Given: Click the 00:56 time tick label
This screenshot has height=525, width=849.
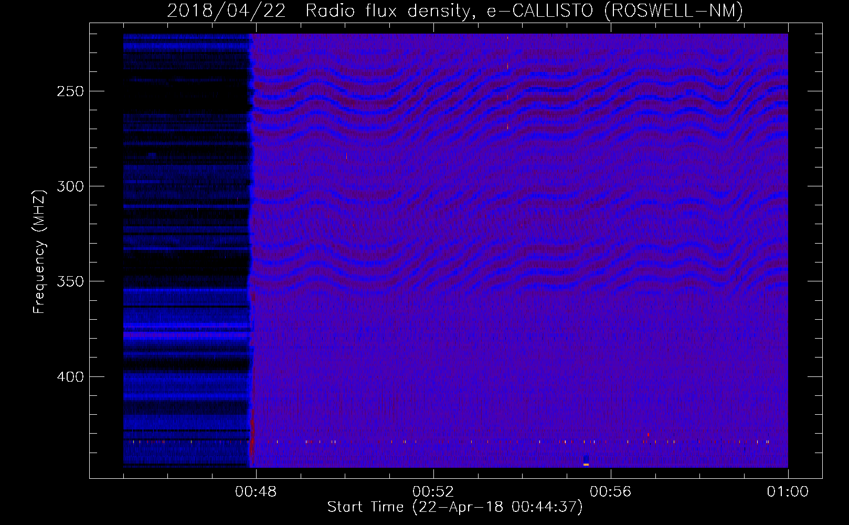Looking at the screenshot, I should coord(611,492).
